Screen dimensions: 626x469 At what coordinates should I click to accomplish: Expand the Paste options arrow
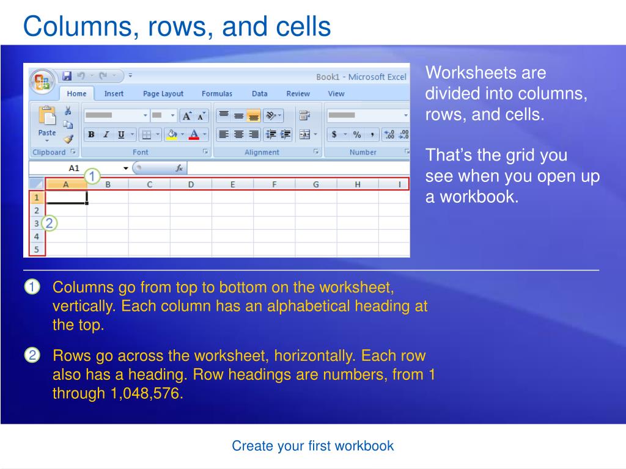46,141
